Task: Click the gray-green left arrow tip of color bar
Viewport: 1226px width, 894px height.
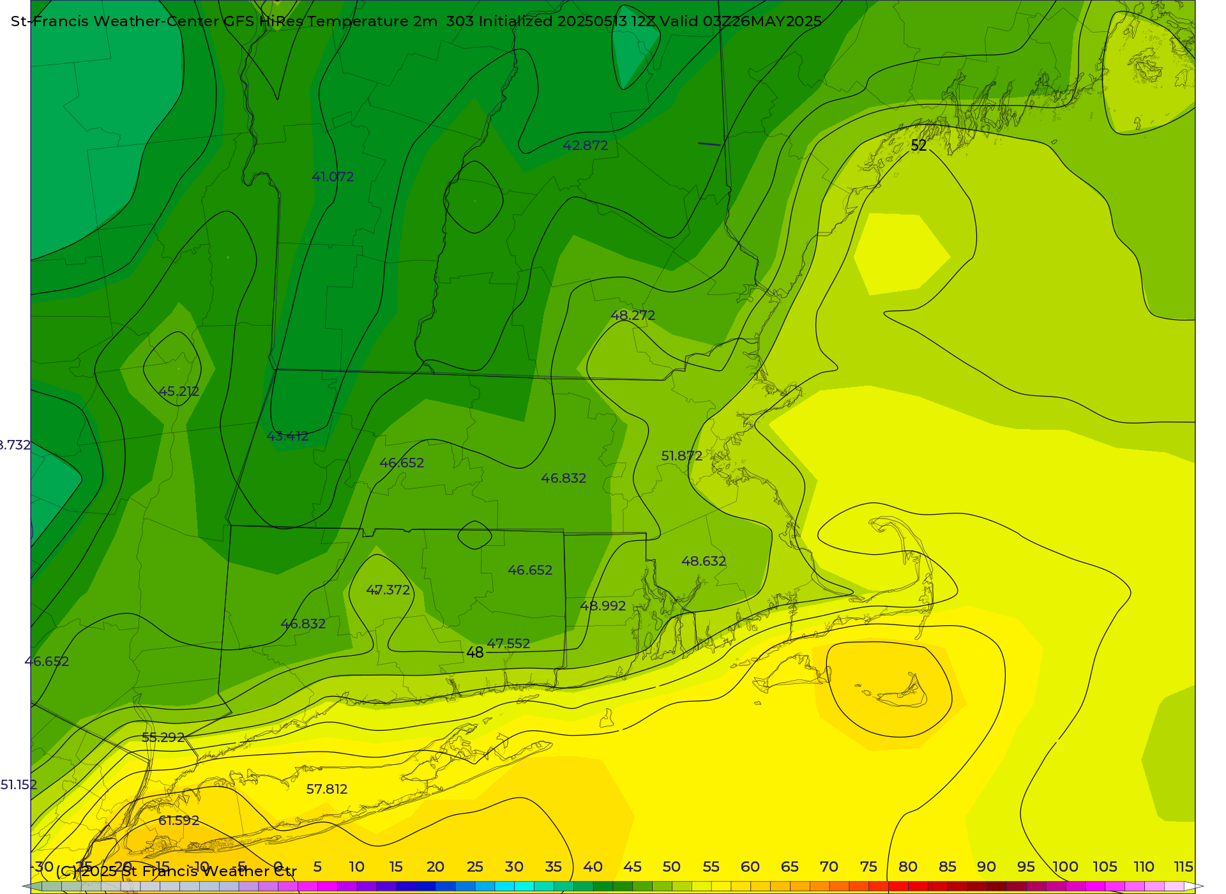Action: coord(31,886)
